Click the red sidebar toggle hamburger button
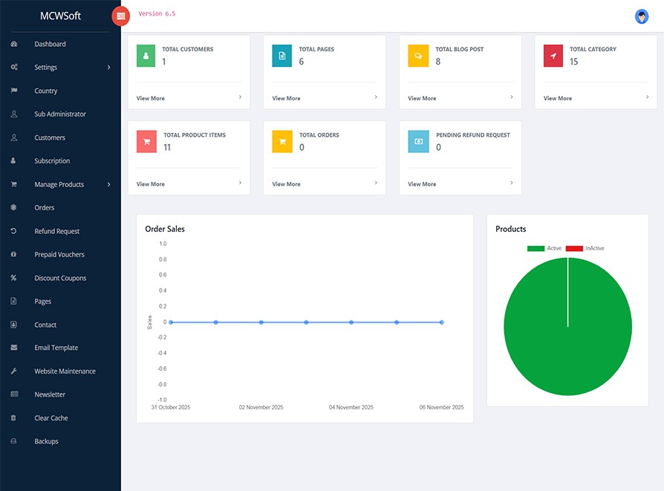The width and height of the screenshot is (664, 491). point(120,16)
